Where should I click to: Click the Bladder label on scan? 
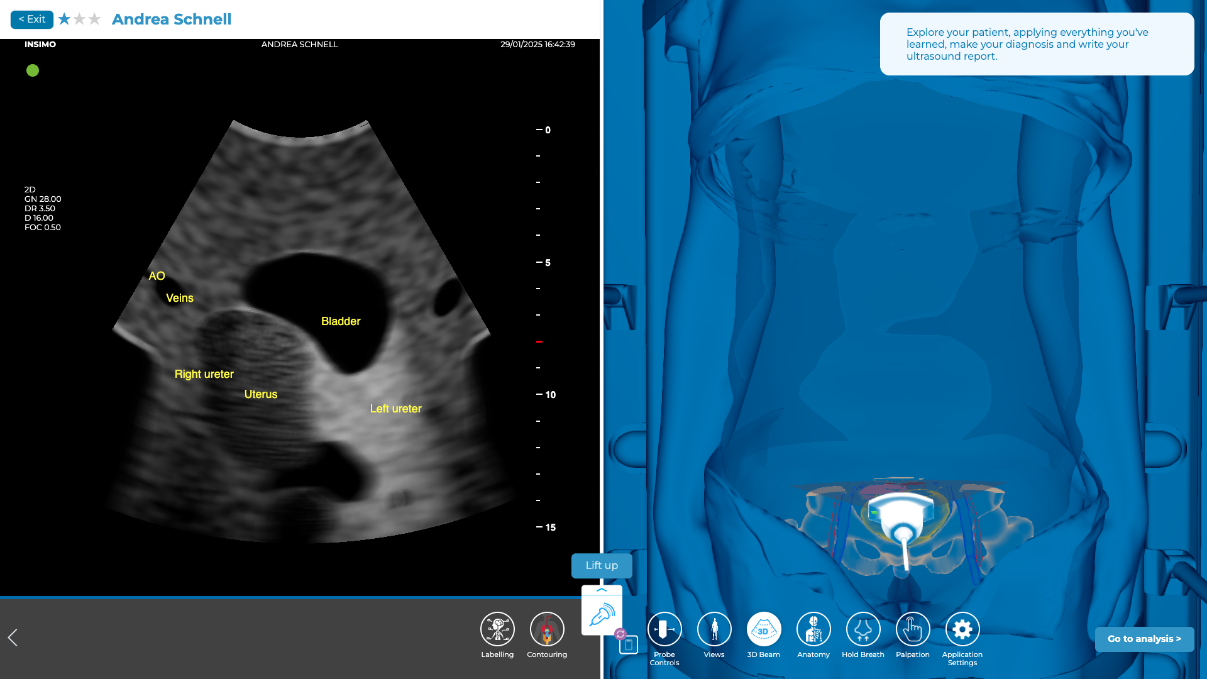(341, 321)
